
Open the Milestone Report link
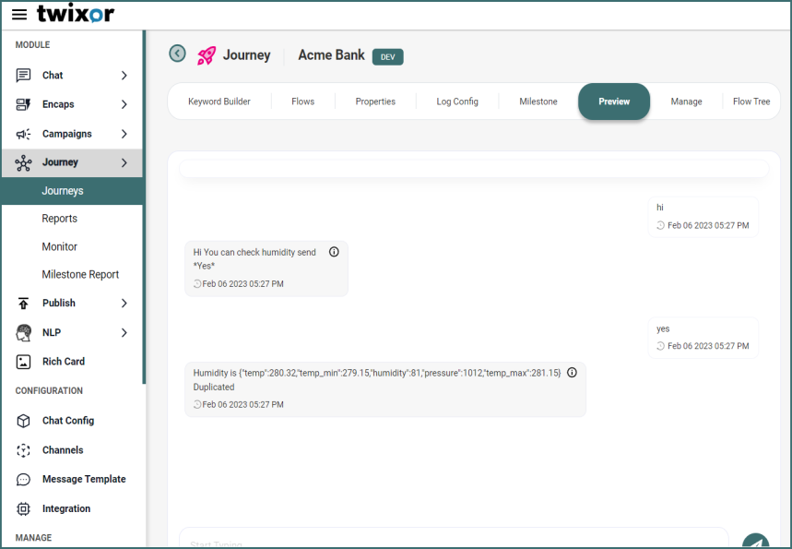(80, 275)
